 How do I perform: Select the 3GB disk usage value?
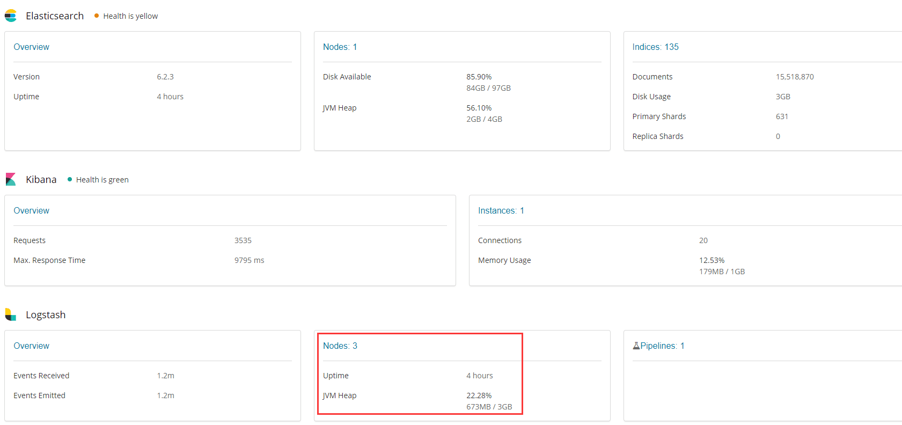click(783, 97)
